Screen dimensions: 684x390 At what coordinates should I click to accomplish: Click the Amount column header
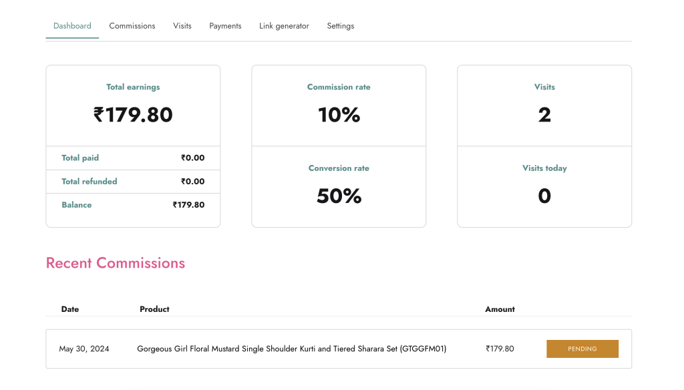500,309
